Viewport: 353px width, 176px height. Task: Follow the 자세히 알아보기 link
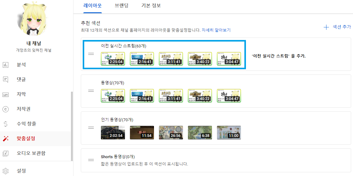click(x=216, y=30)
